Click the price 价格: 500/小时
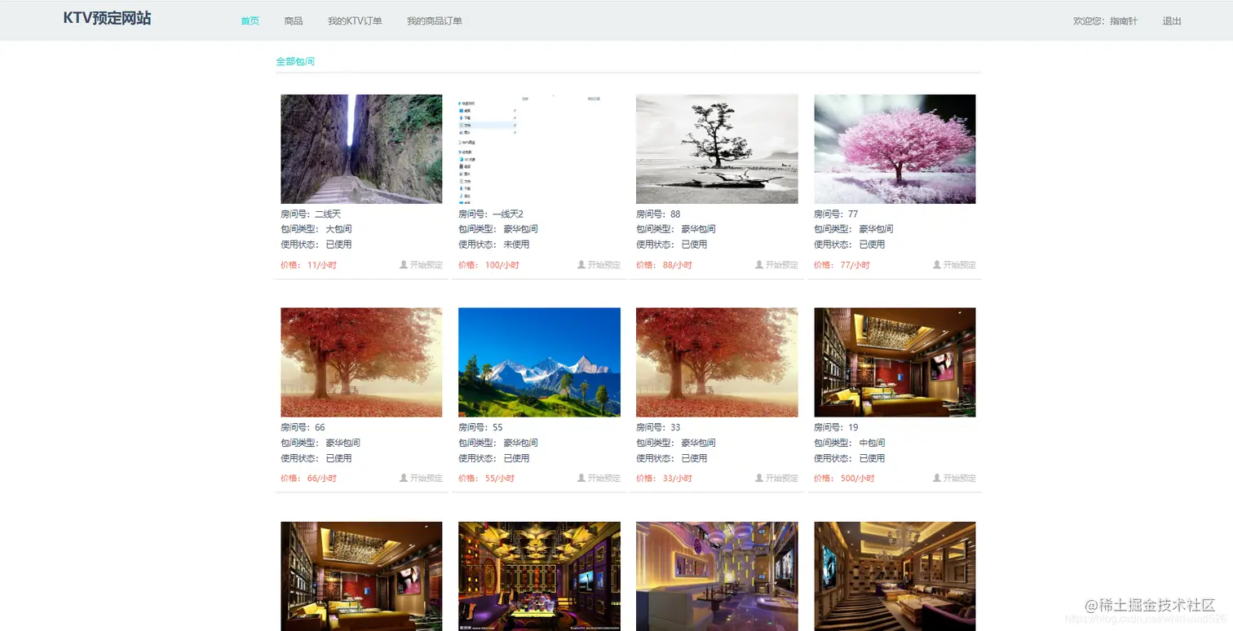The width and height of the screenshot is (1233, 631). pos(844,479)
